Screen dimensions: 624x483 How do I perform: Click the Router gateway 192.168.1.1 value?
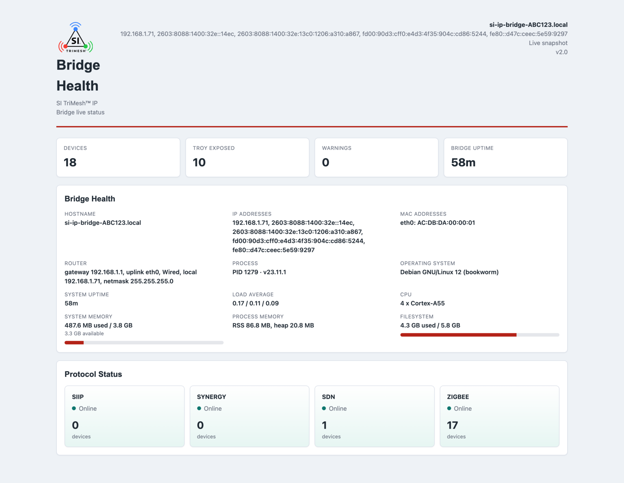(x=131, y=277)
